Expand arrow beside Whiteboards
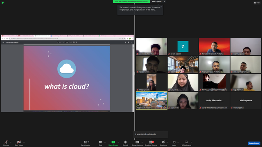 coord(192,142)
